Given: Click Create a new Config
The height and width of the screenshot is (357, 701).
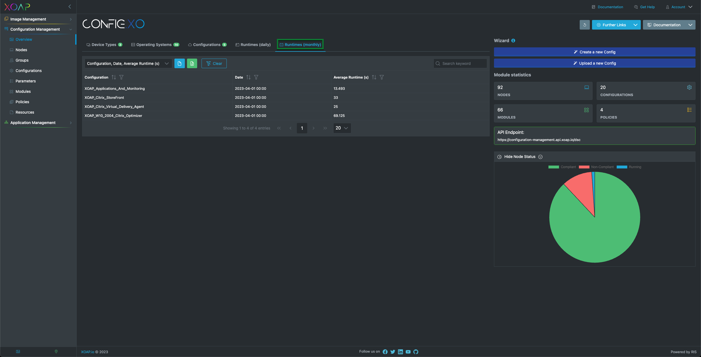Looking at the screenshot, I should [x=594, y=52].
